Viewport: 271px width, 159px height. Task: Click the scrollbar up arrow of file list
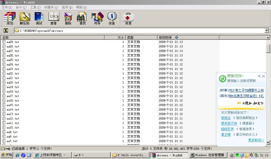click(x=268, y=37)
